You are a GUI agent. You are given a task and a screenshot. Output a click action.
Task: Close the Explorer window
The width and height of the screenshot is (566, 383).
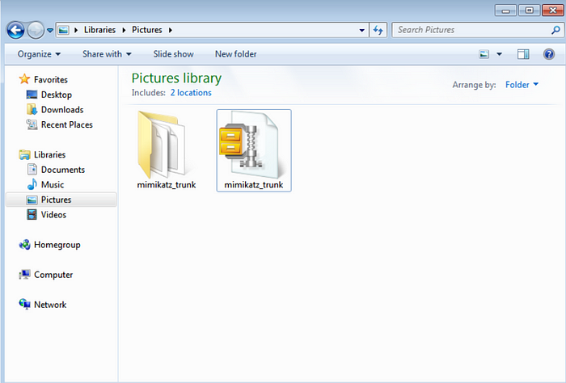click(552, 10)
